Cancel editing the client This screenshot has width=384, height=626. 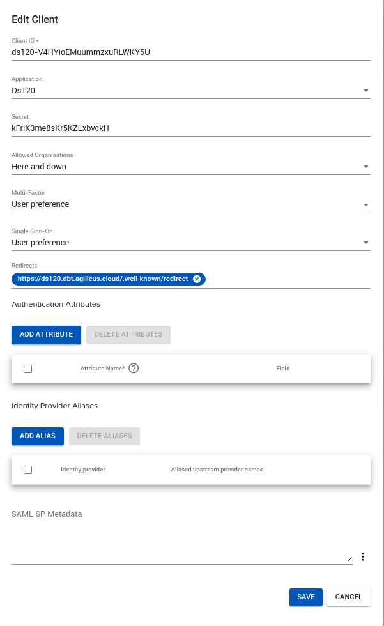tap(348, 597)
